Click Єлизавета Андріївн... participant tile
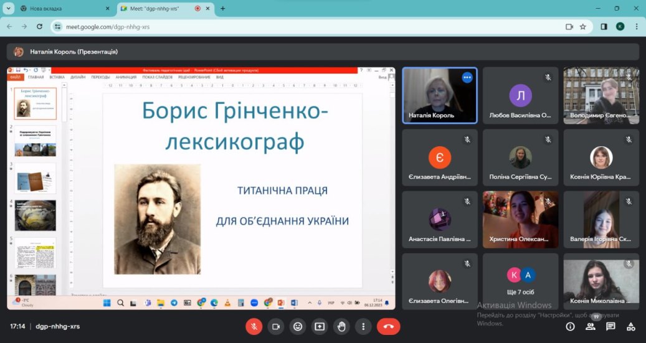The image size is (646, 343). click(x=440, y=157)
